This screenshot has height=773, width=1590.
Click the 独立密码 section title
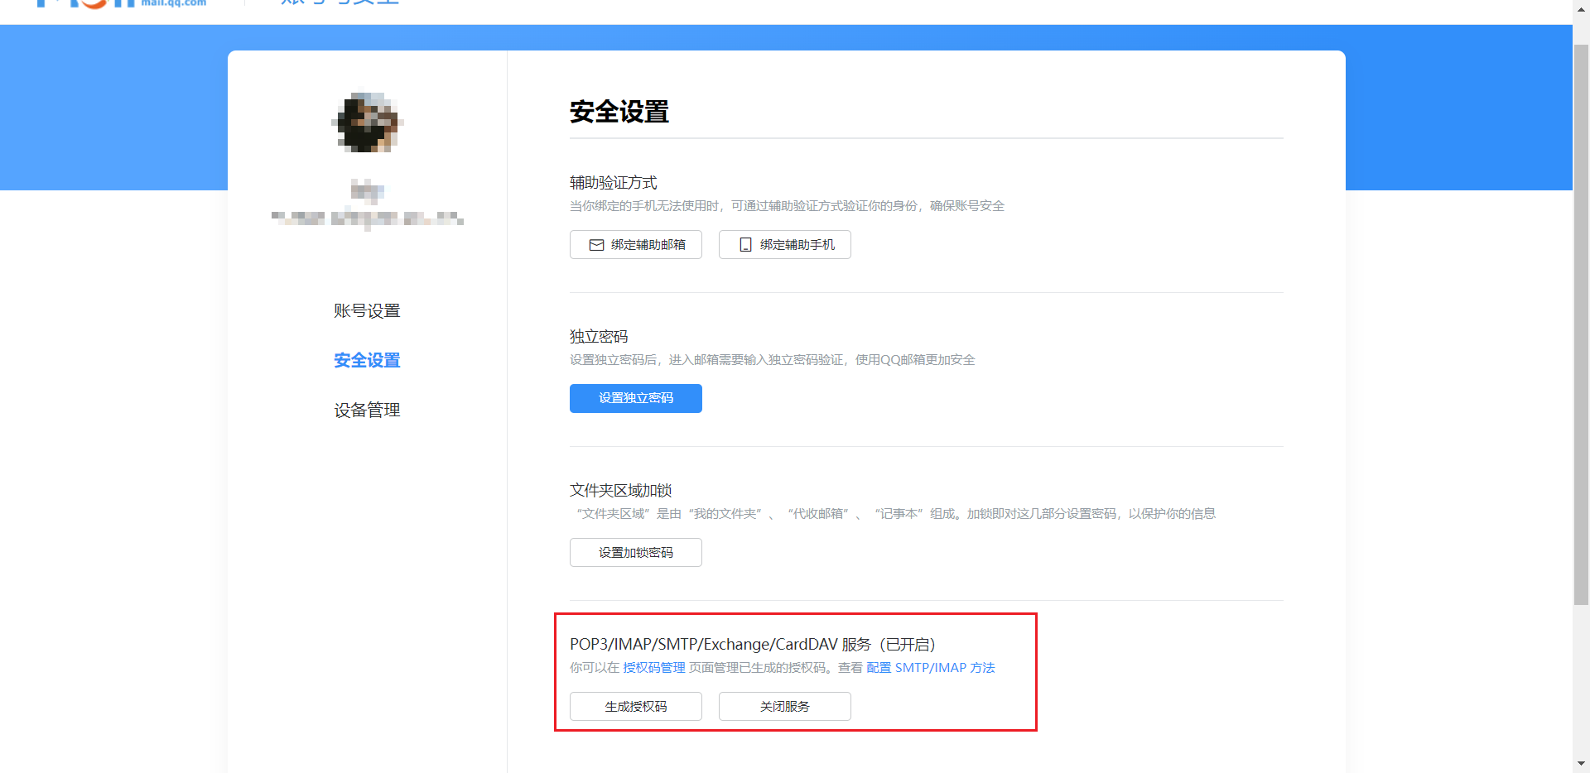[x=599, y=336]
